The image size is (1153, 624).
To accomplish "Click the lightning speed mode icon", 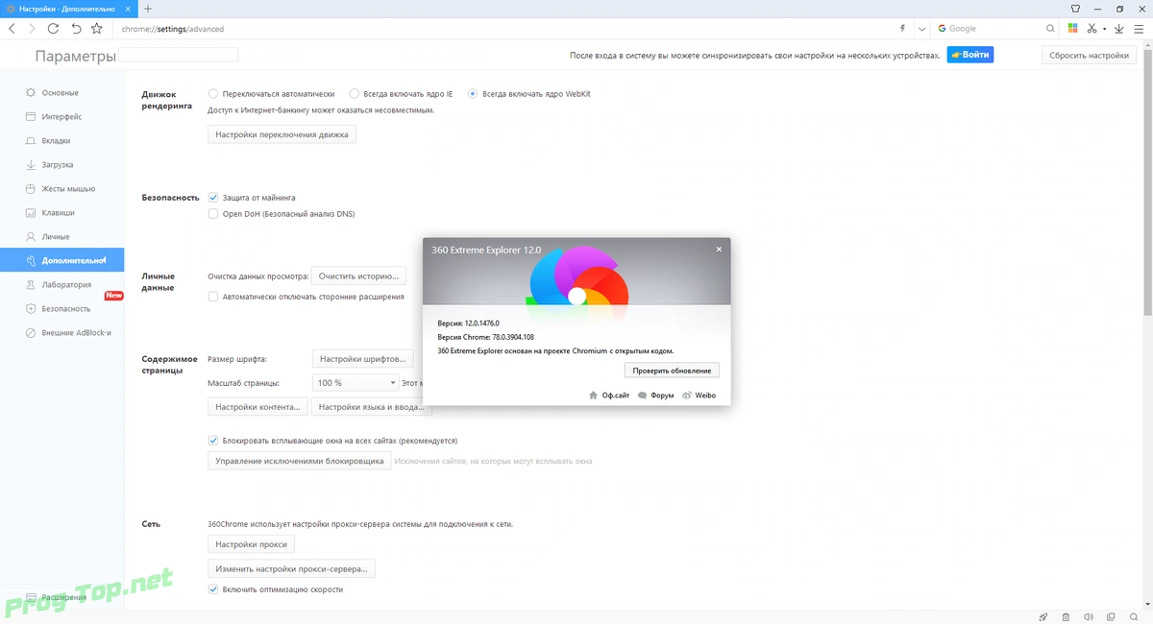I will click(x=902, y=29).
